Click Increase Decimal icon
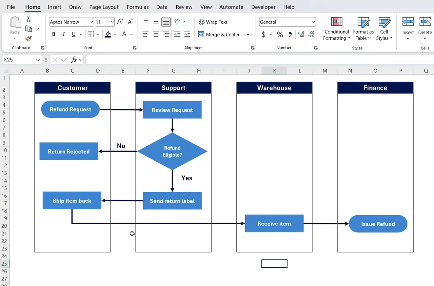434x286 pixels. pyautogui.click(x=301, y=35)
